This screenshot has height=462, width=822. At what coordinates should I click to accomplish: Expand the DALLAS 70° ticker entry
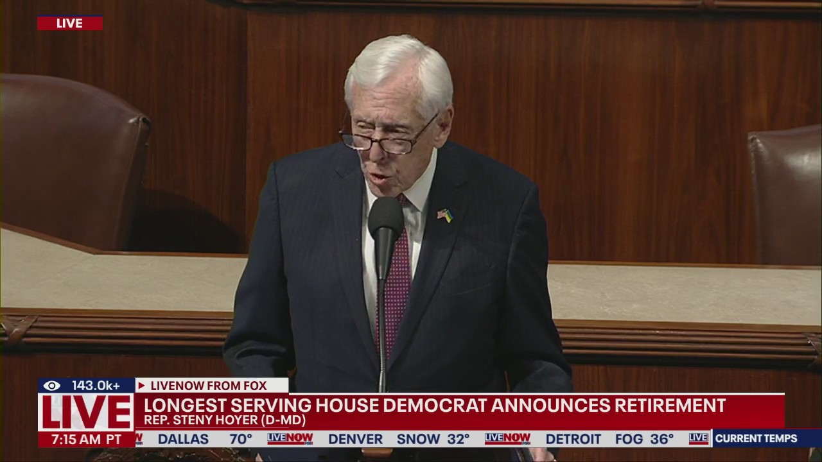(205, 439)
